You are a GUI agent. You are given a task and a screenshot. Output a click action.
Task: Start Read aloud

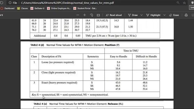tap(114, 15)
